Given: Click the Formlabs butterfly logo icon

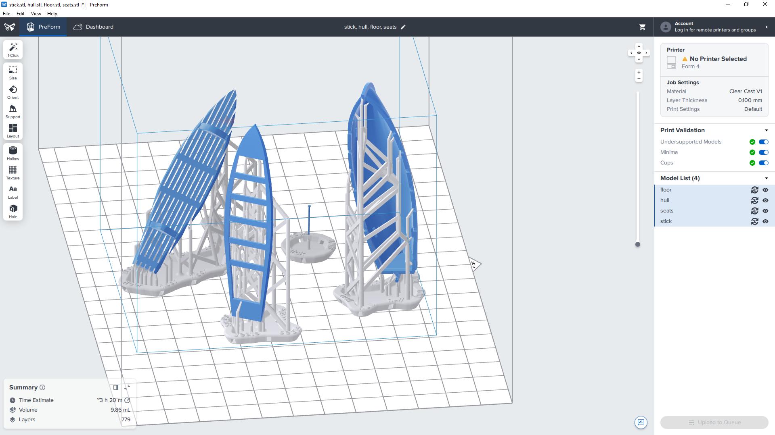Looking at the screenshot, I should (10, 27).
